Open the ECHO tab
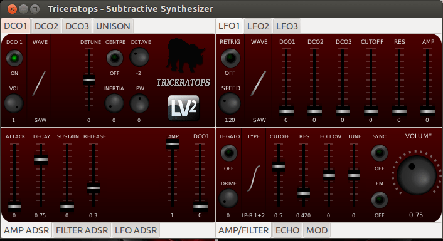The image size is (443, 241). [x=287, y=230]
